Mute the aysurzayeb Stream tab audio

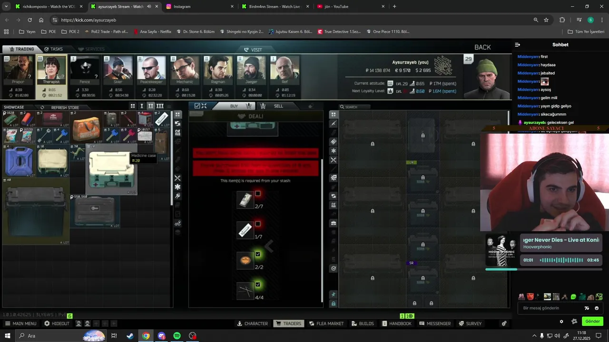[x=149, y=7]
